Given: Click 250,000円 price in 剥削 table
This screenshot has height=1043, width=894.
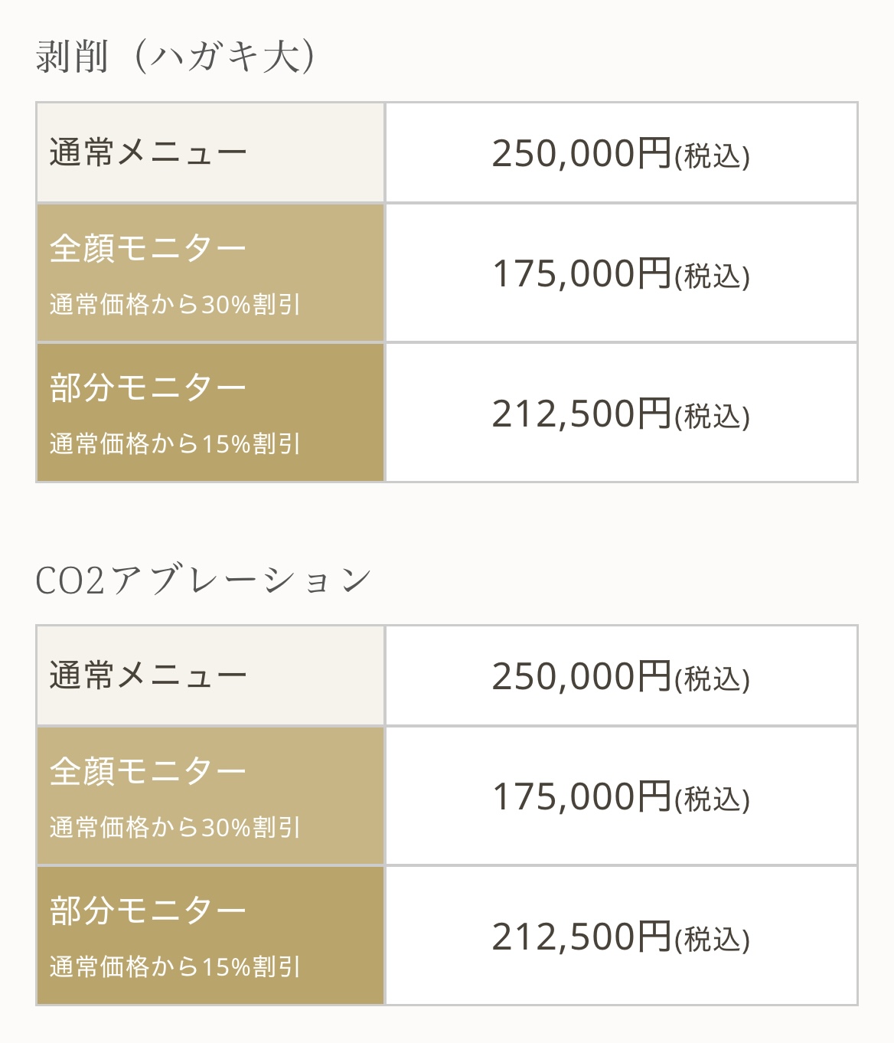Looking at the screenshot, I should click(x=581, y=153).
